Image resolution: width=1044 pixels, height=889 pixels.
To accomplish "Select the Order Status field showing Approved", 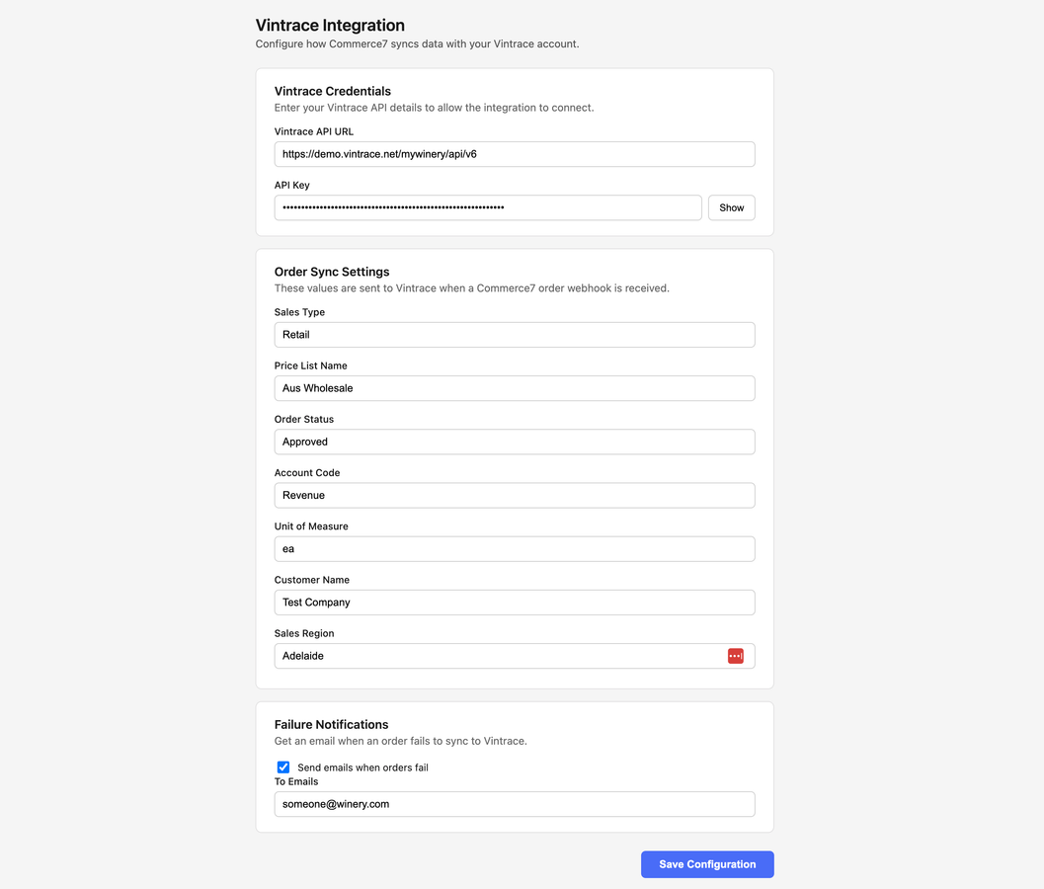I will (515, 443).
